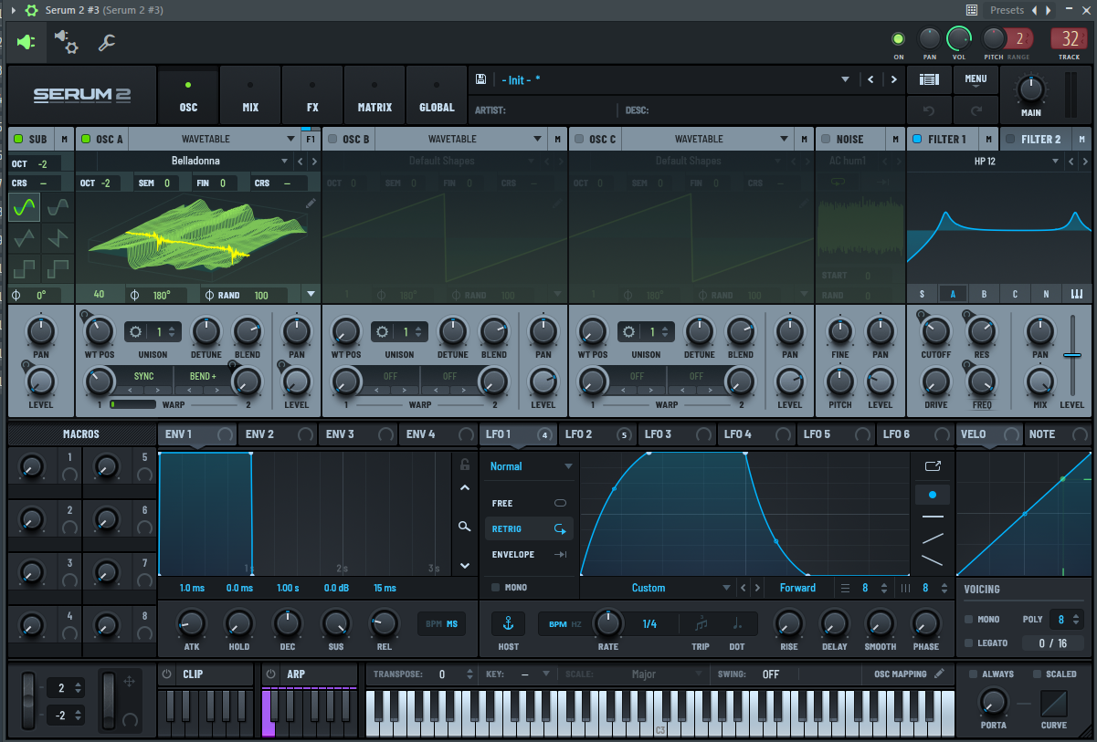
Task: Click the DESC preset description field
Action: (763, 110)
